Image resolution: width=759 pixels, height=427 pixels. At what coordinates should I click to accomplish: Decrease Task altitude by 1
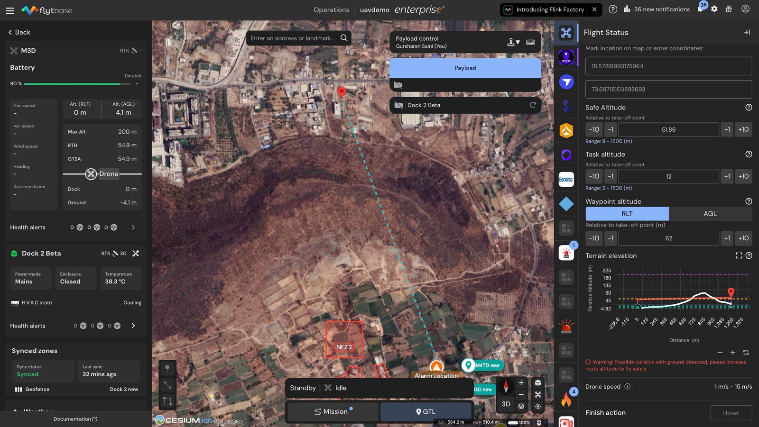click(x=611, y=176)
